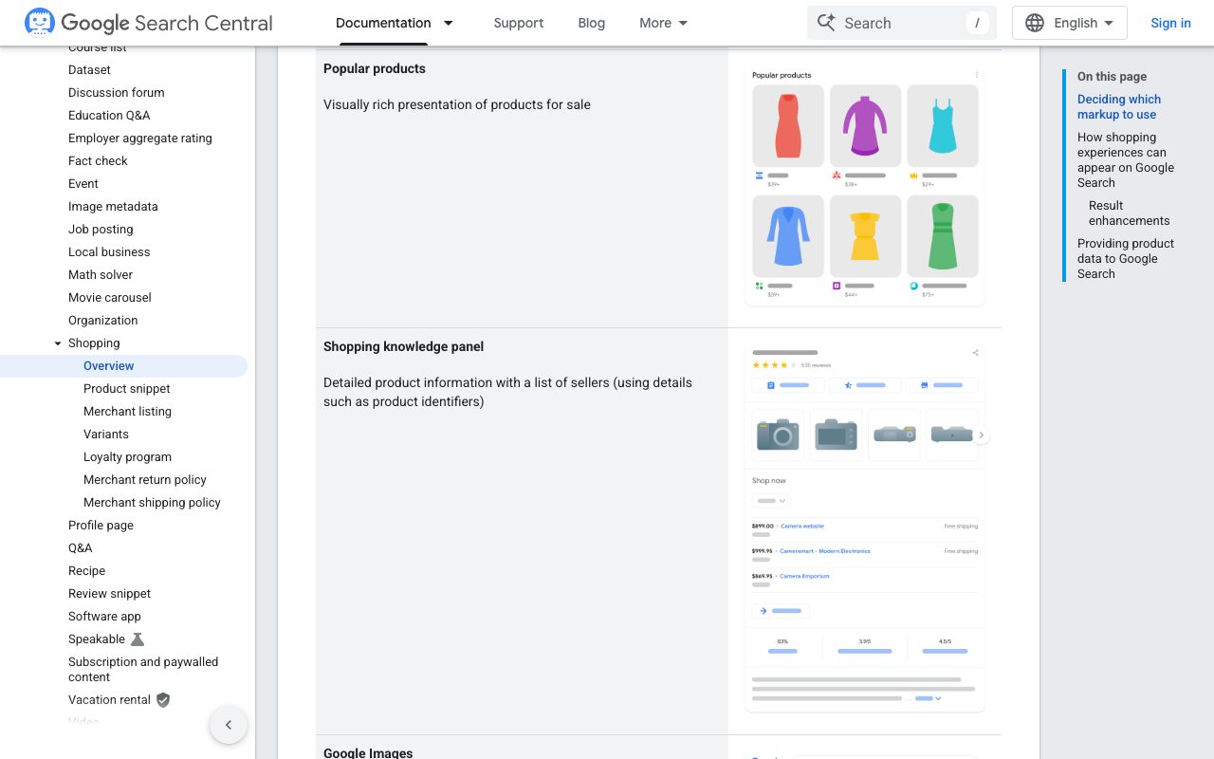Open Subscription and paywalled content
The width and height of the screenshot is (1214, 759).
[143, 670]
